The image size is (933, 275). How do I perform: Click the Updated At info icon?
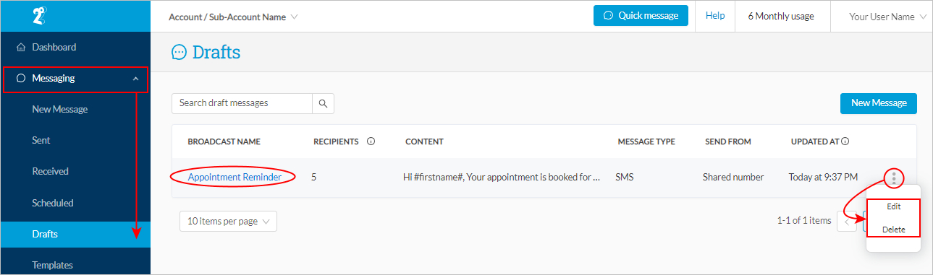point(845,141)
